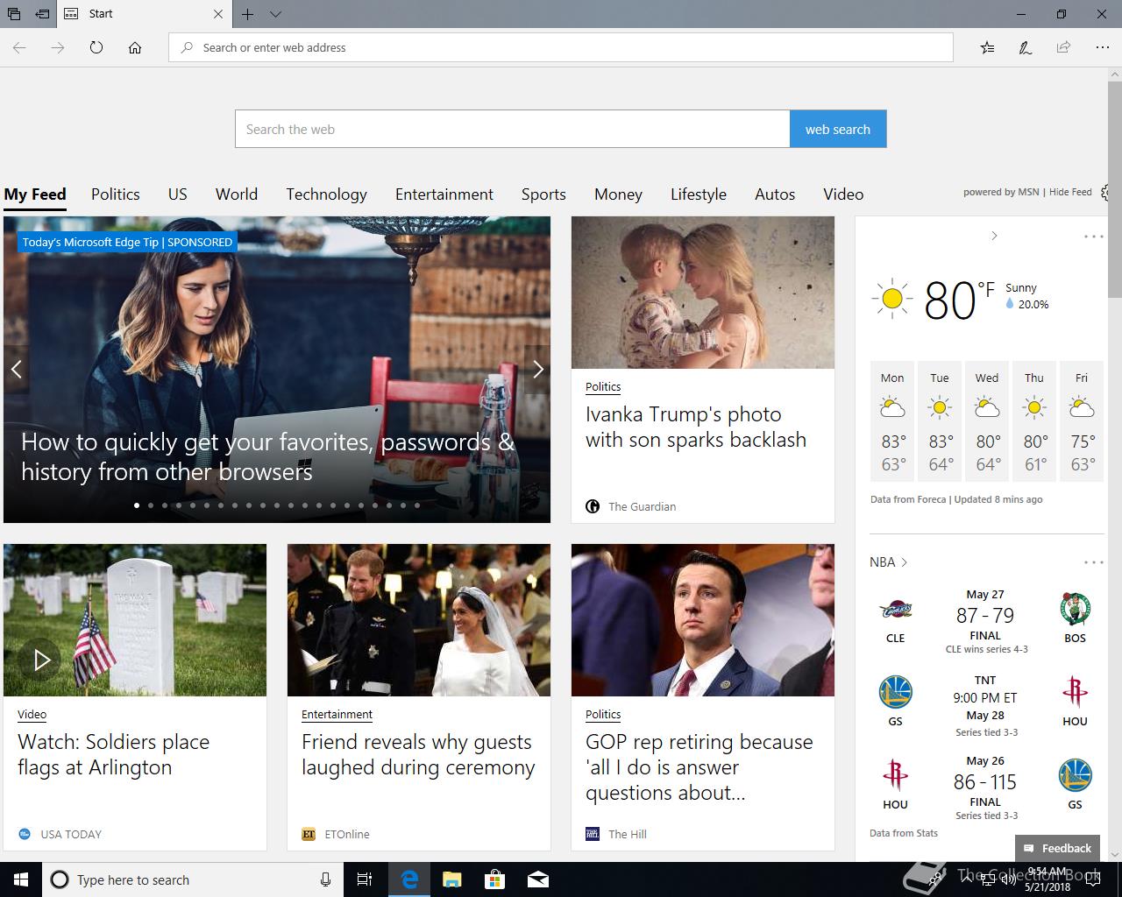
Task: Switch to the Technology tab
Action: tap(326, 194)
